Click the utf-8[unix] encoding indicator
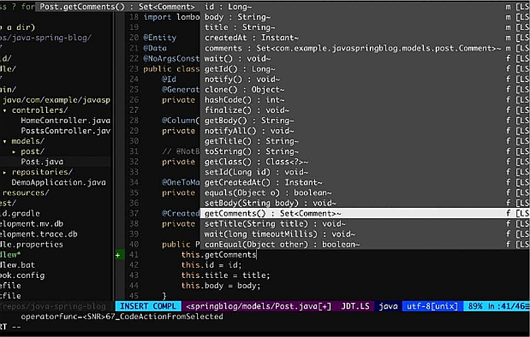 click(x=432, y=306)
